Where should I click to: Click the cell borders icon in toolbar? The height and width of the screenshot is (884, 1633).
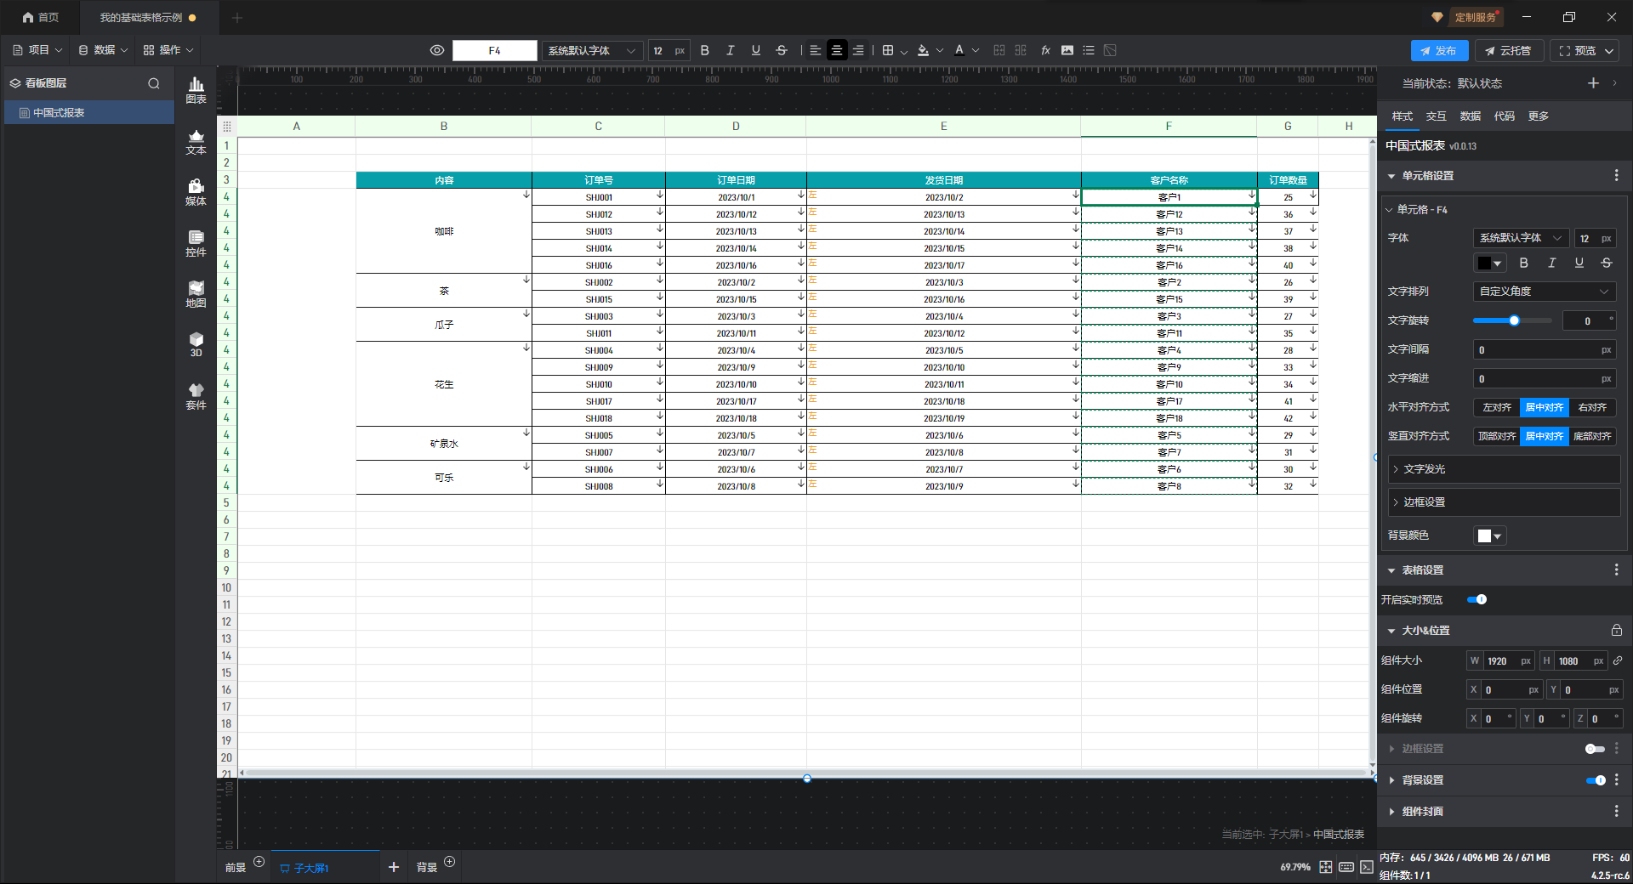point(888,50)
